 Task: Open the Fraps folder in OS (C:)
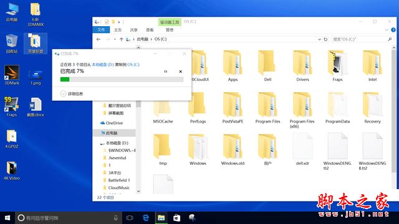pos(337,66)
